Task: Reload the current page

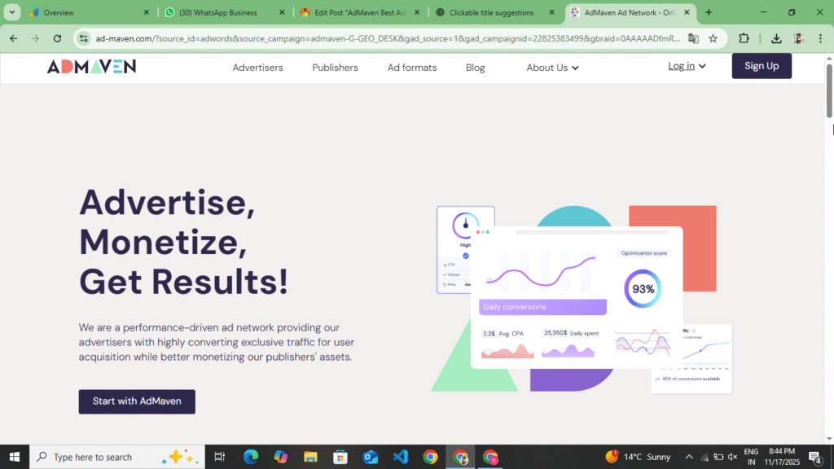Action: point(57,37)
